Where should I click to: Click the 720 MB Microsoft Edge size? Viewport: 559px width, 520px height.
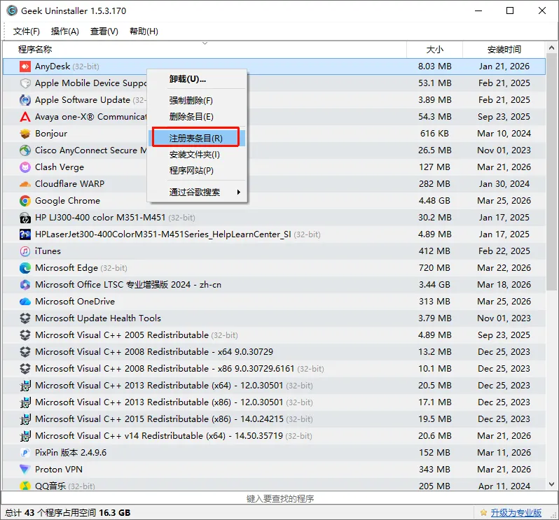pyautogui.click(x=434, y=268)
